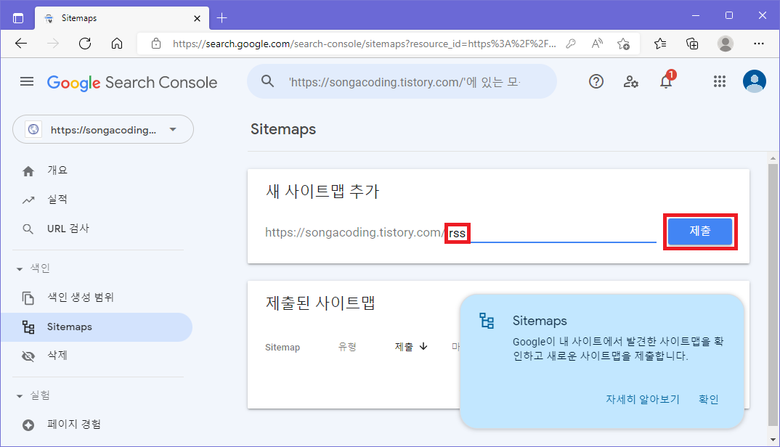
Task: Sort by 제출 column arrow
Action: point(423,347)
